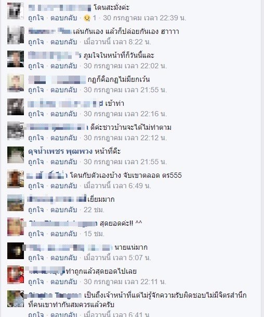
Task: Reply to the comment 'นายแน่มาก'
Action: (64, 258)
